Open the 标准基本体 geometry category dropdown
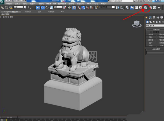 point(155,26)
